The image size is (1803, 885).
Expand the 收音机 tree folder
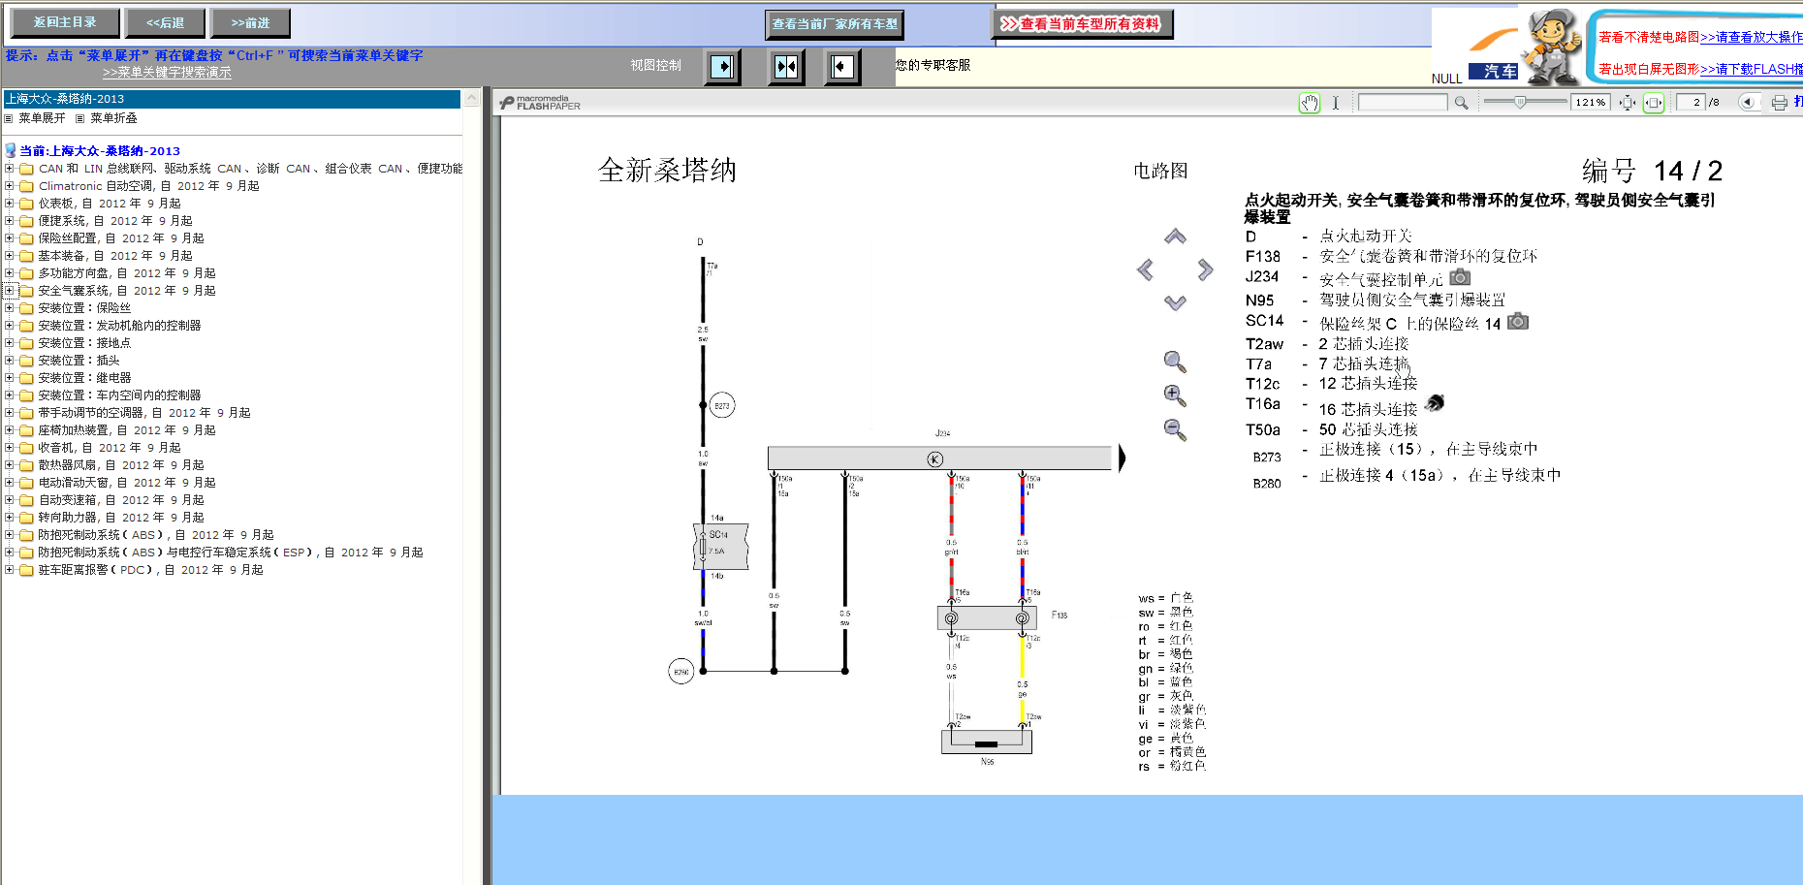click(9, 448)
